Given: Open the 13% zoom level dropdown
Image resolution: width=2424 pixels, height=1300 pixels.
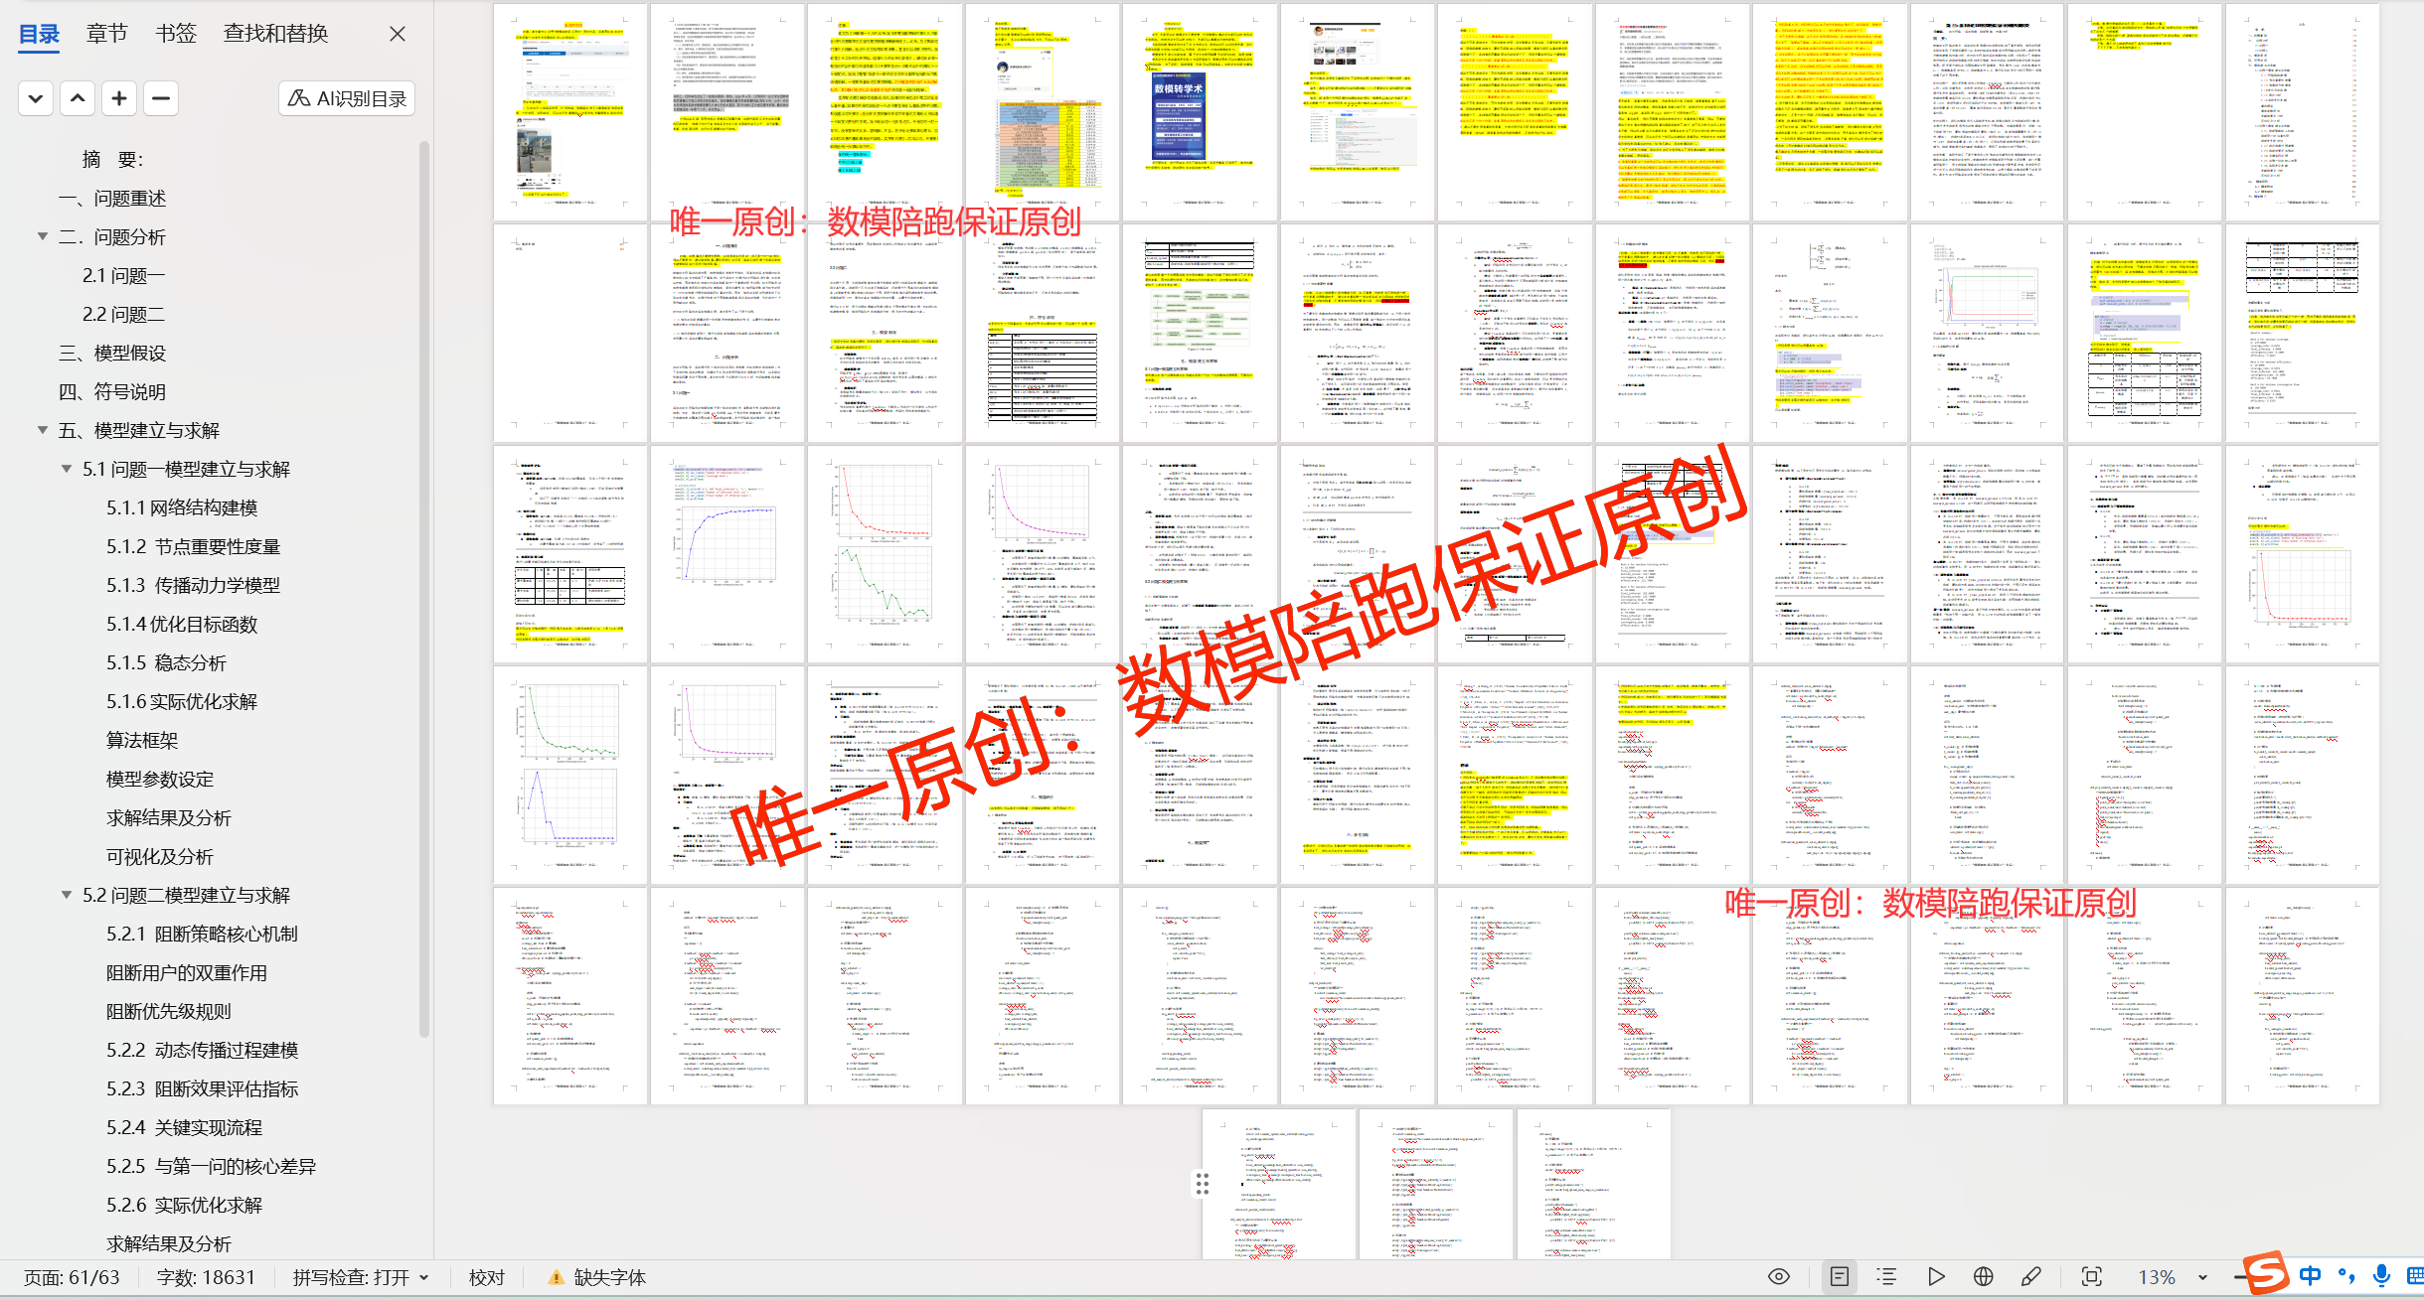Looking at the screenshot, I should 2202,1277.
